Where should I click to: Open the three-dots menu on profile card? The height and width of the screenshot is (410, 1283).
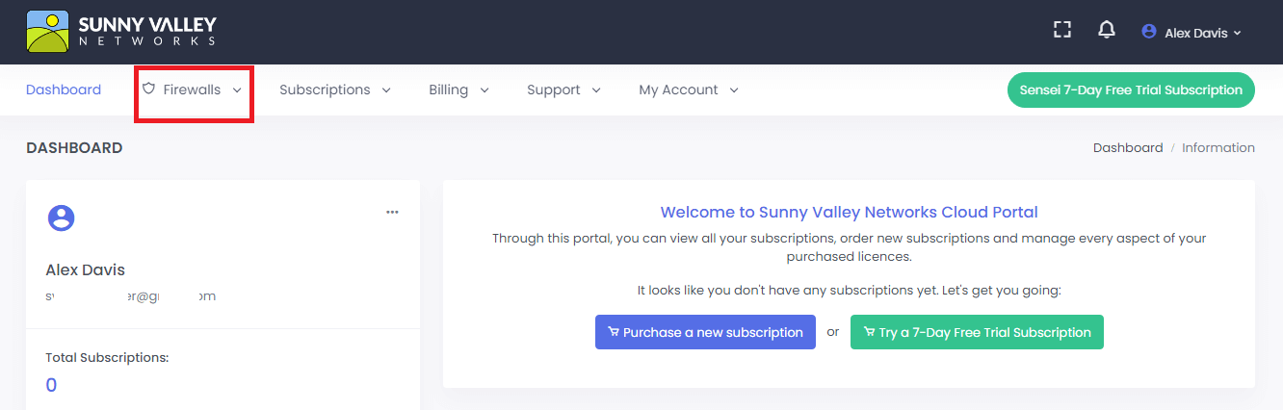[392, 212]
